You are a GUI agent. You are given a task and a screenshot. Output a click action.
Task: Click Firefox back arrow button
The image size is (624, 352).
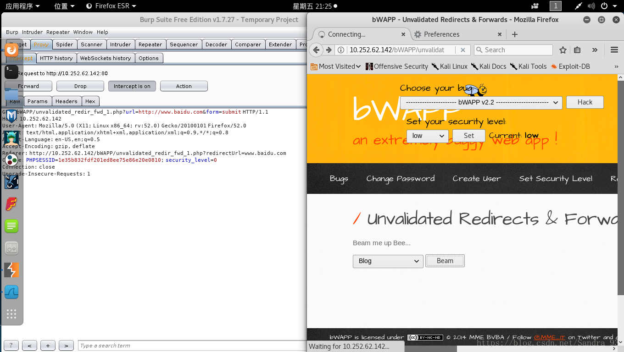tap(316, 50)
